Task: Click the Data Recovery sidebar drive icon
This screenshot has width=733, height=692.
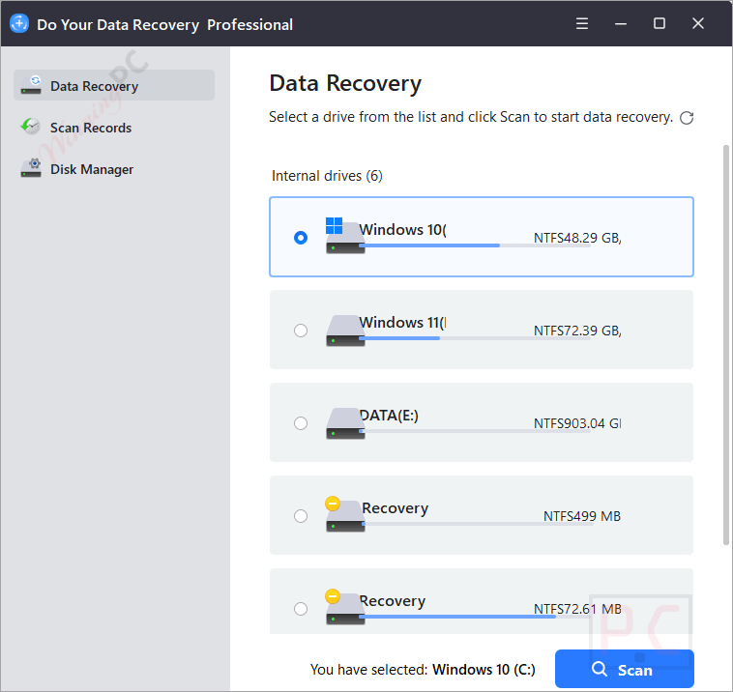Action: tap(32, 85)
